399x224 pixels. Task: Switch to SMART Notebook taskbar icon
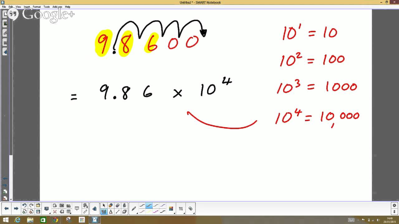coord(94,220)
